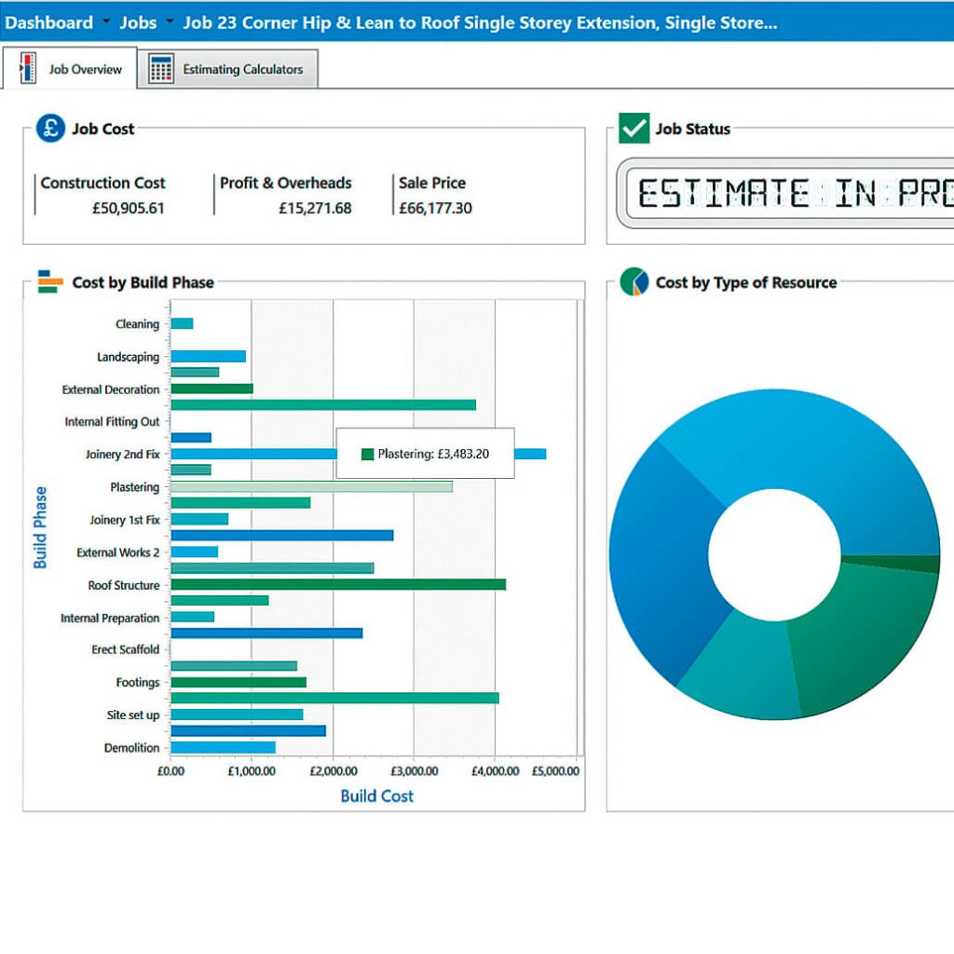This screenshot has height=954, width=954.
Task: Click the Demolition bar in the chart
Action: (224, 747)
